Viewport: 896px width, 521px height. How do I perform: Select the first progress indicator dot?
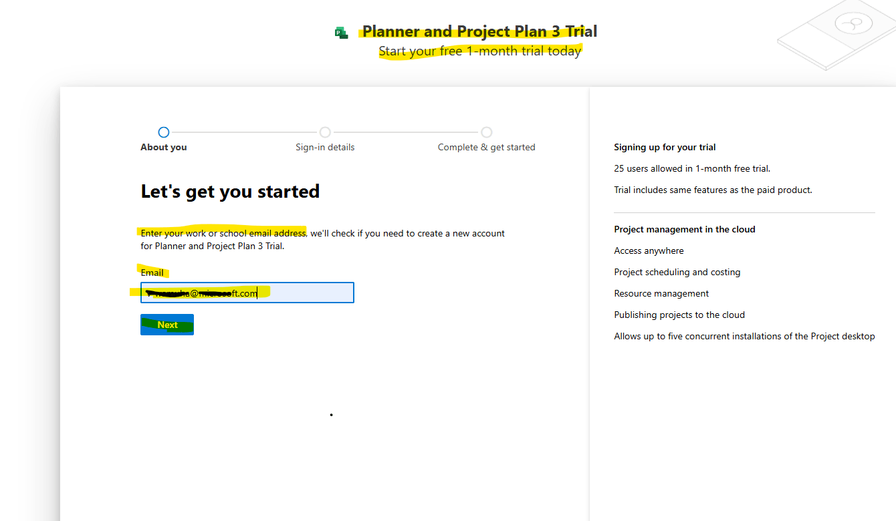(x=164, y=132)
